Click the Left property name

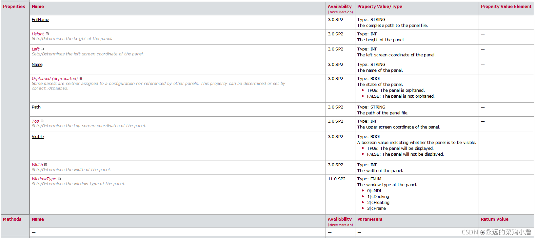(x=35, y=49)
